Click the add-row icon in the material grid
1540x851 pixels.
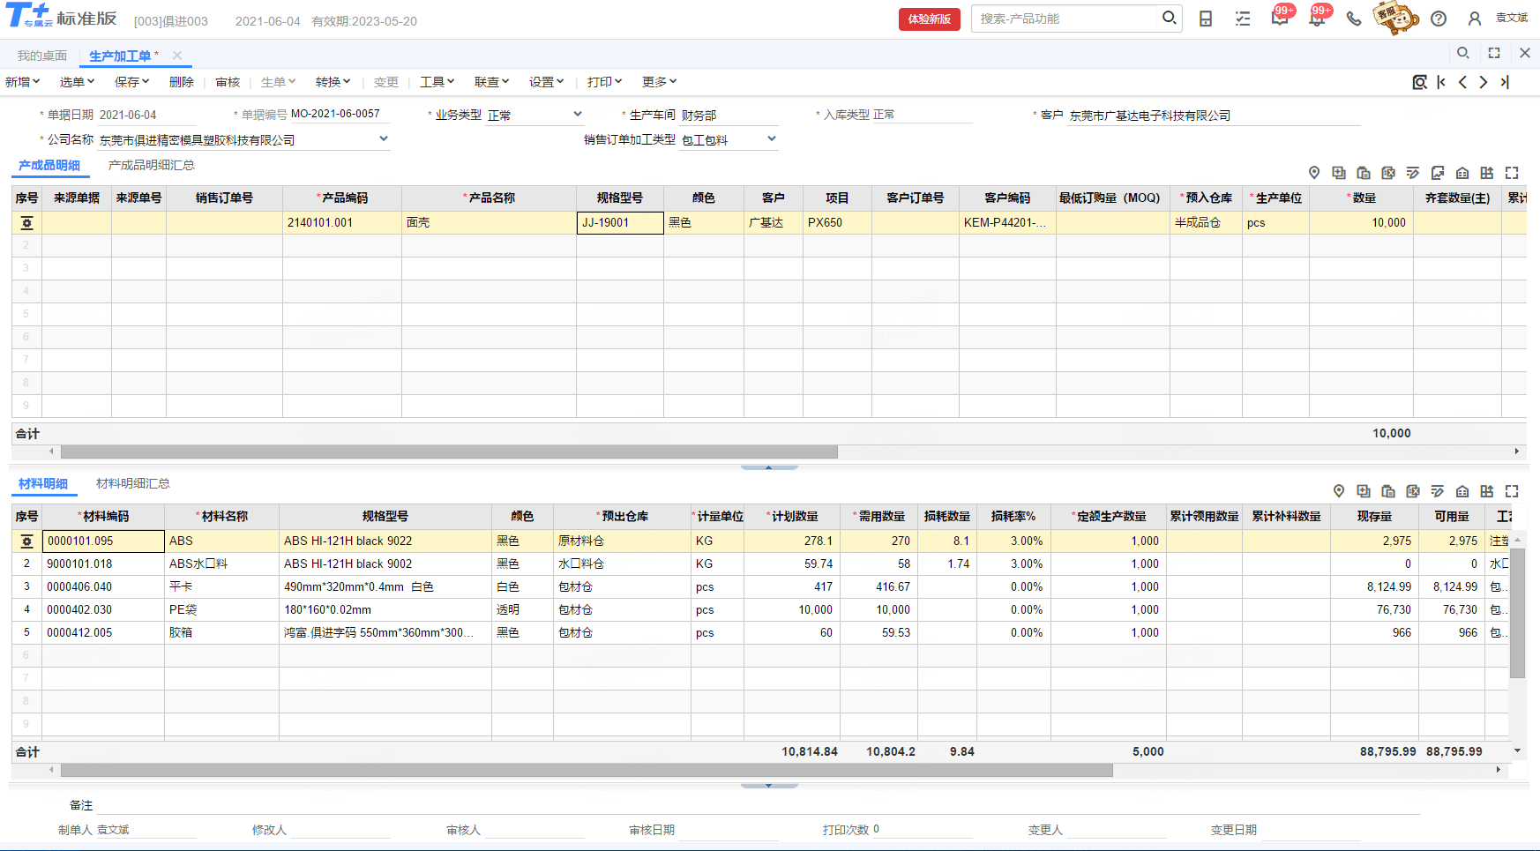1364,491
